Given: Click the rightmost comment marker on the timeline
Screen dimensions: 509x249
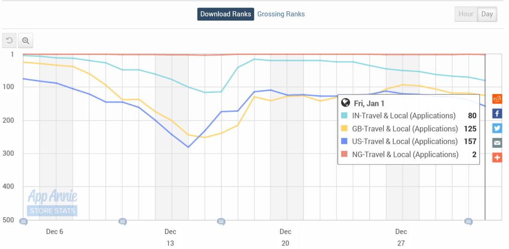Looking at the screenshot, I should pos(468,221).
